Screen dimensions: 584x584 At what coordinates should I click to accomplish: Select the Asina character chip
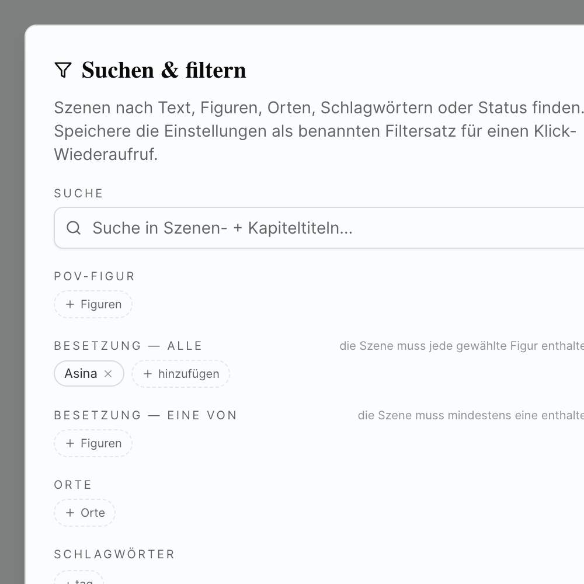81,374
